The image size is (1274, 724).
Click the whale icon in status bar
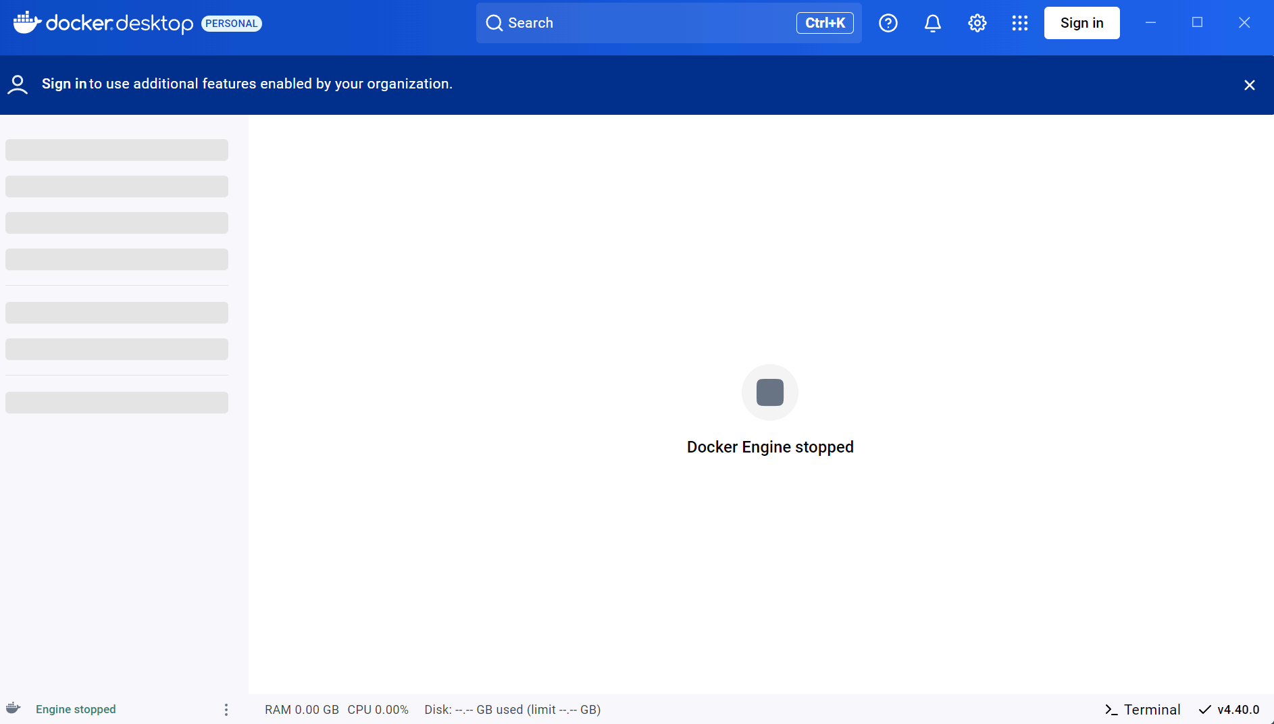(x=14, y=708)
